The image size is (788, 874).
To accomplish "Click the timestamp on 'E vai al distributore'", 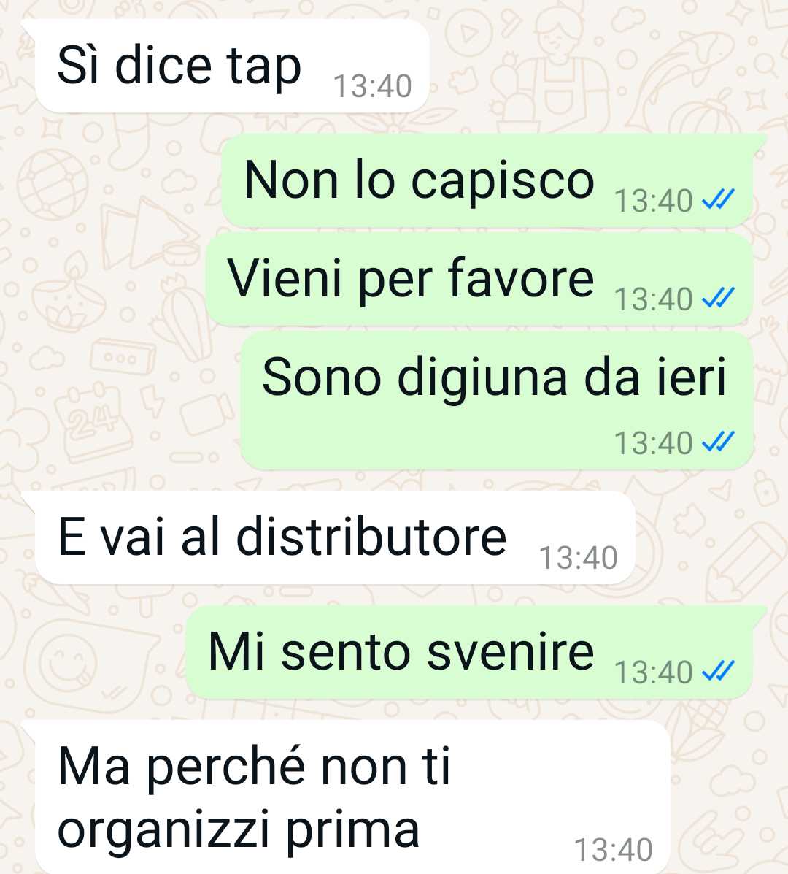I will click(578, 557).
